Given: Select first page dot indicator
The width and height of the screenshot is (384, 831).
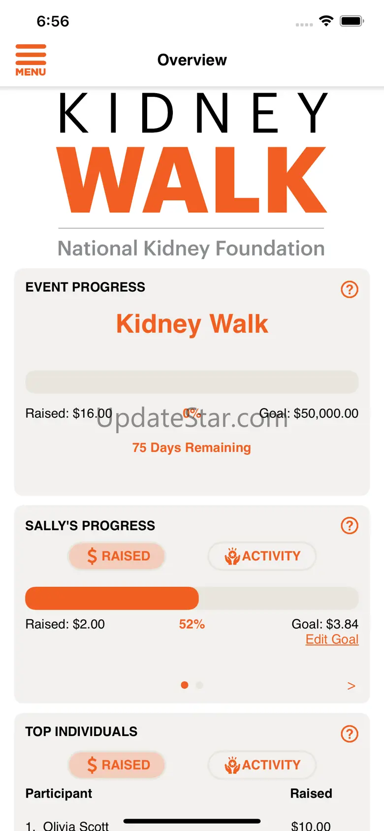Looking at the screenshot, I should pos(185,685).
